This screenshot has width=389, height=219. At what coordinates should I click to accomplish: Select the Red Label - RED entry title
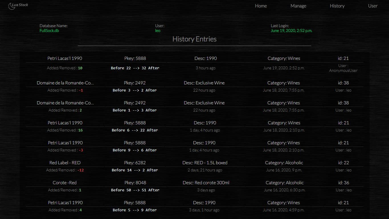tap(65, 163)
